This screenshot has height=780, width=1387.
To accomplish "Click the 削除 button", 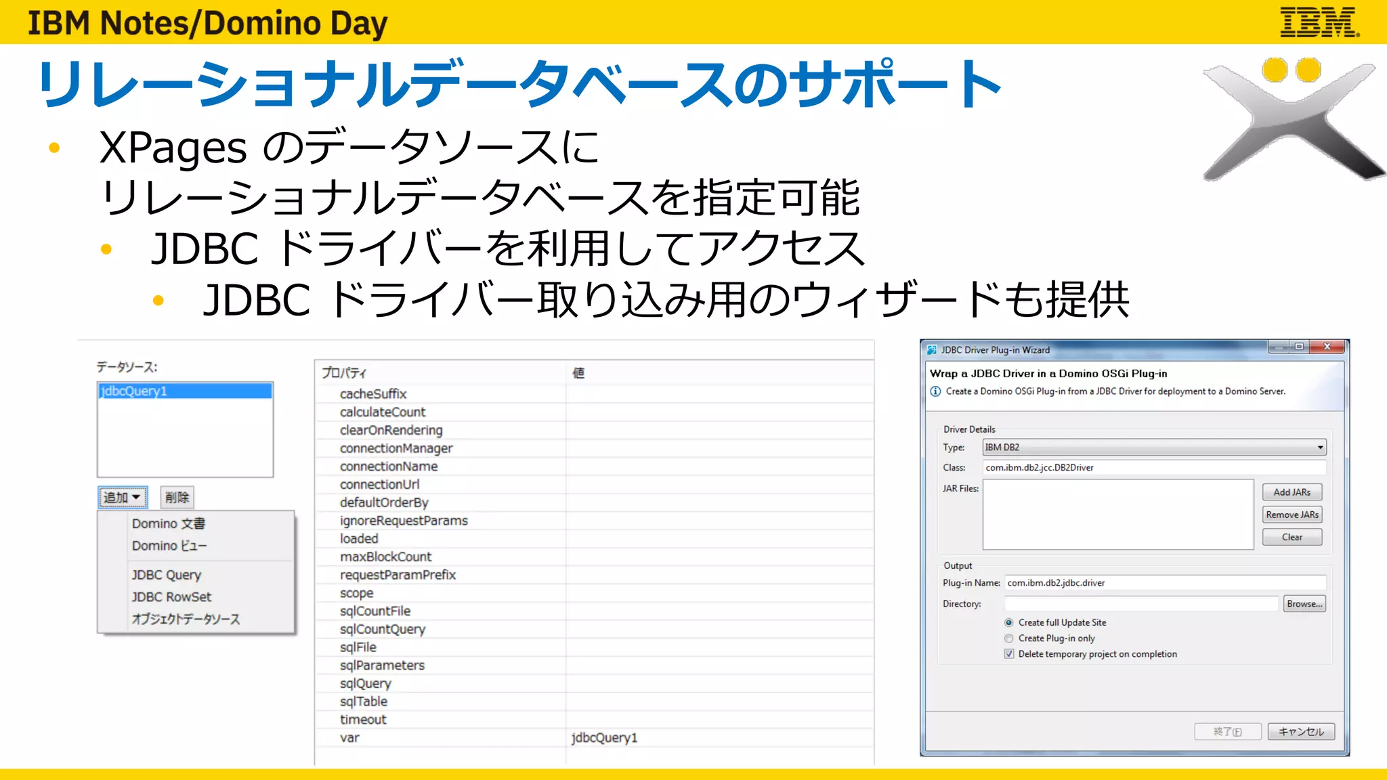I will [177, 498].
